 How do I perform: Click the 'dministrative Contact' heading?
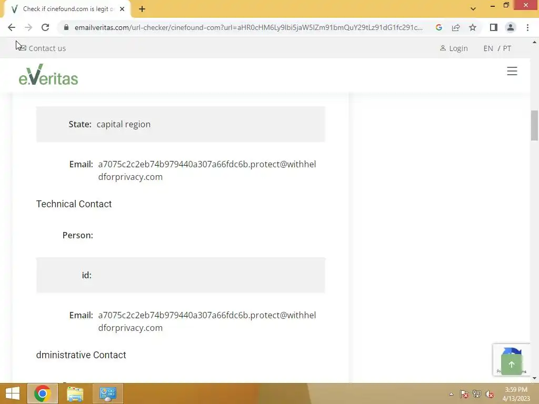(x=81, y=355)
